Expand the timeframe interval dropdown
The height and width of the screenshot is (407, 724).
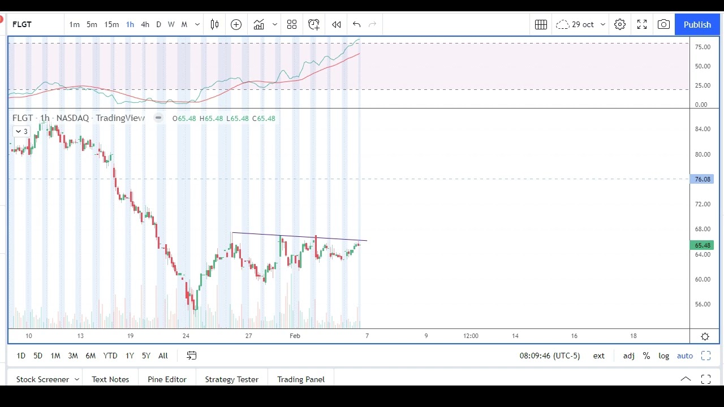tap(197, 24)
